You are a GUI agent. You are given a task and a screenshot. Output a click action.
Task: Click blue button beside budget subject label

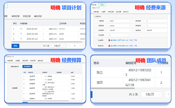27,67
